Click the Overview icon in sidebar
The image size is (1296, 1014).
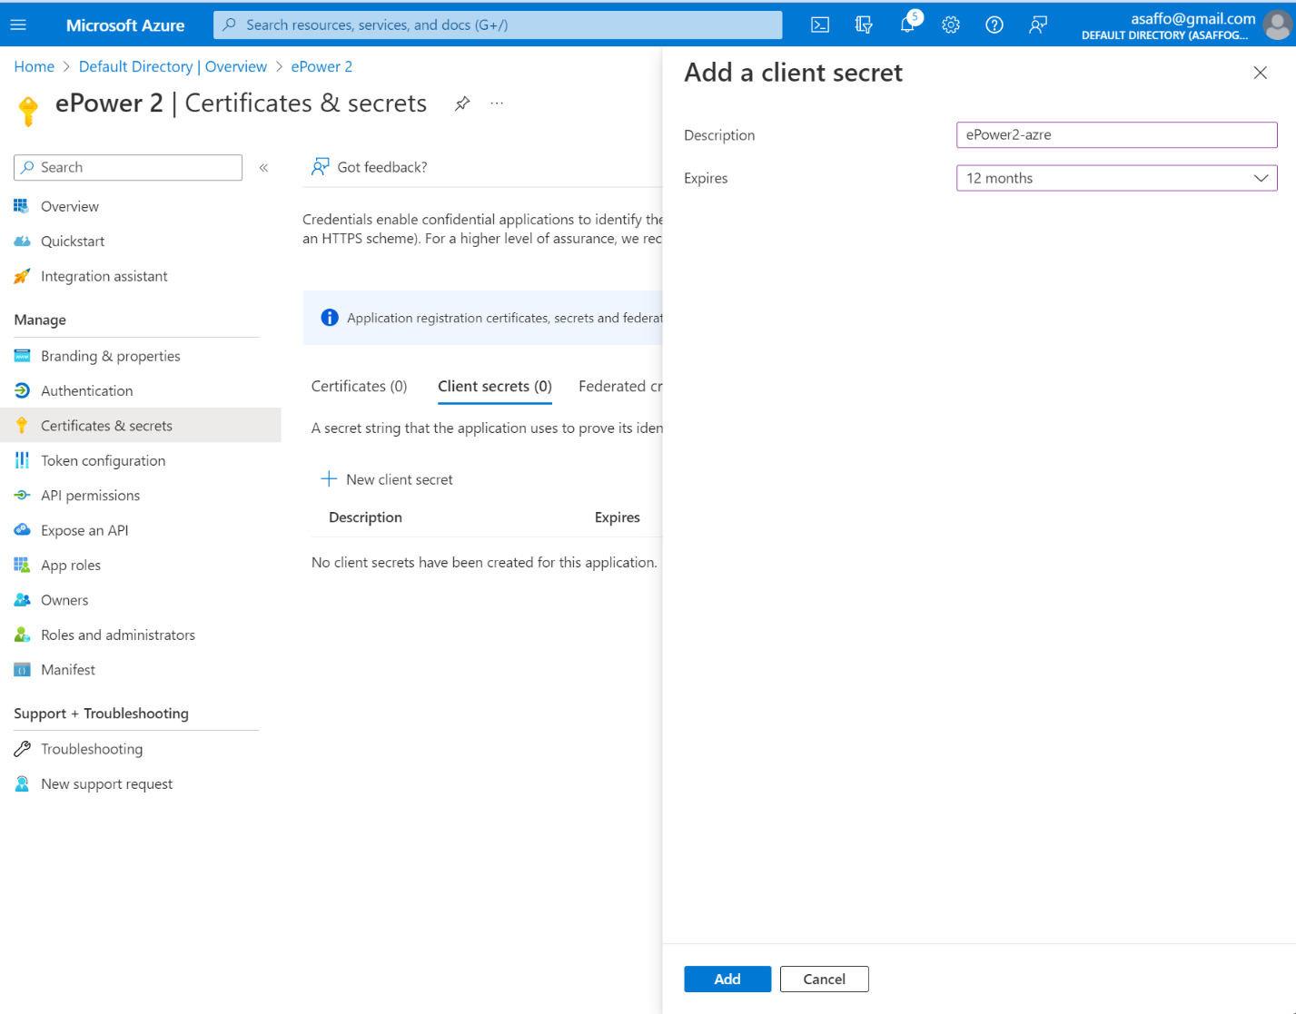point(22,206)
